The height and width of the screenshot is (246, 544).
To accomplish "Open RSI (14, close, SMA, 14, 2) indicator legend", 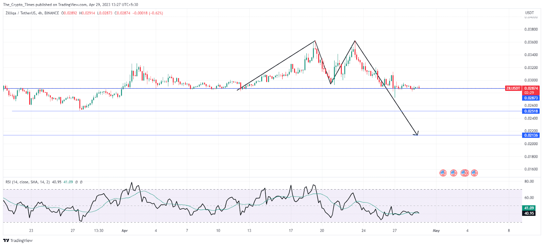I will point(28,182).
